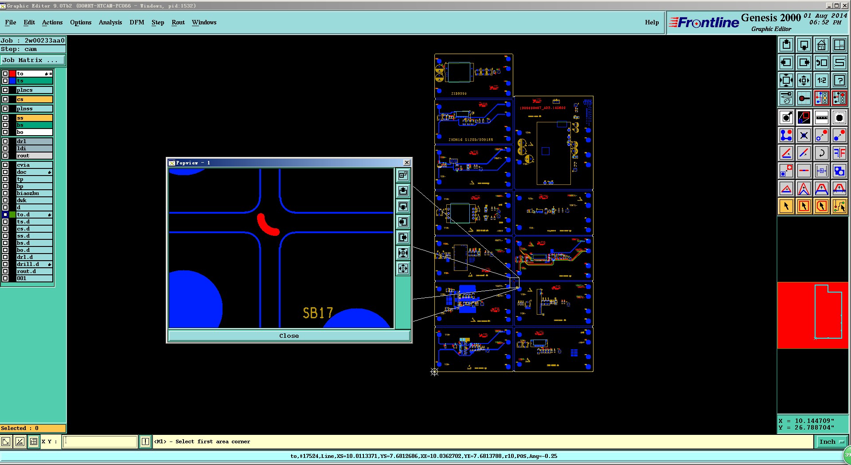The width and height of the screenshot is (851, 465).
Task: Click the Popview pan down icon
Action: pos(403,207)
